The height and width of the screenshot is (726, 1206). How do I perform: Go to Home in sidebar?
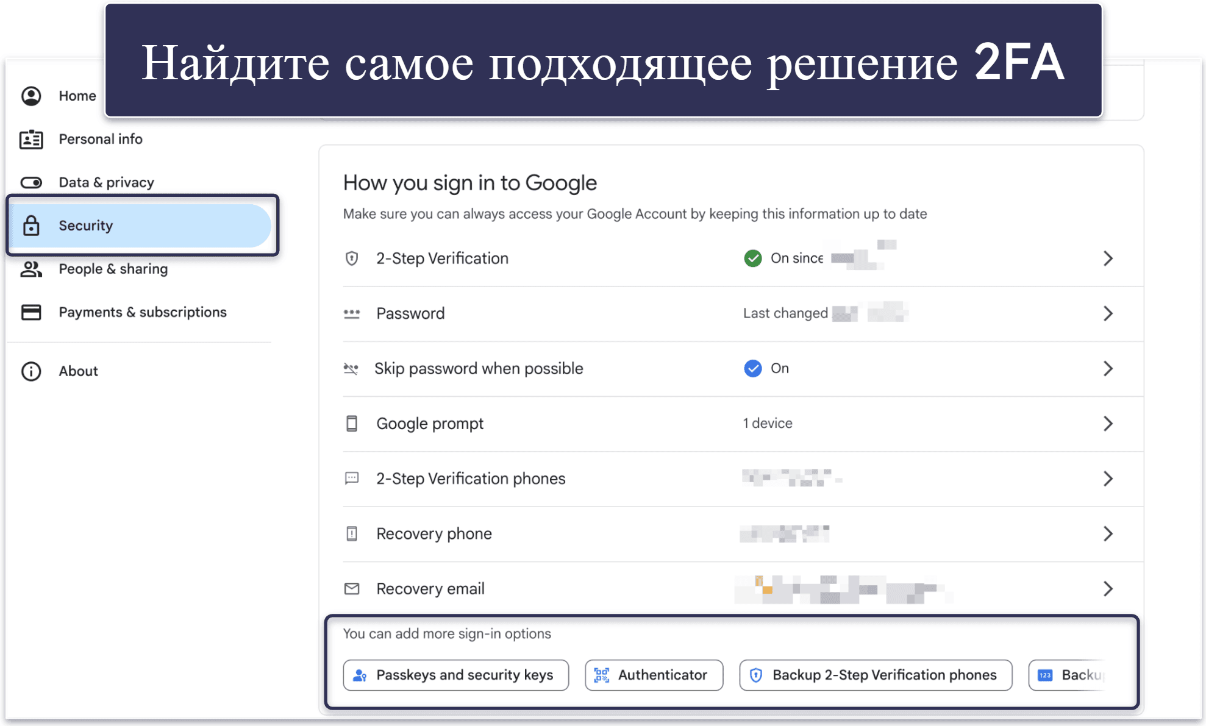click(77, 96)
